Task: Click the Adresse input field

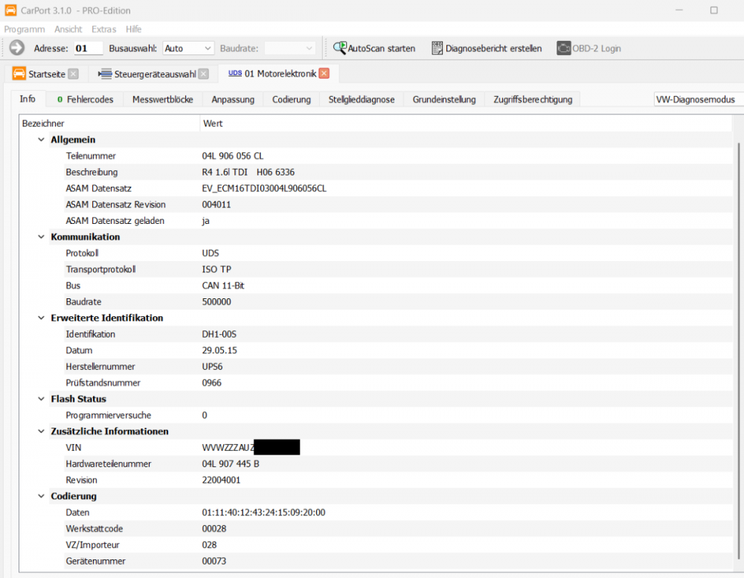Action: [89, 48]
